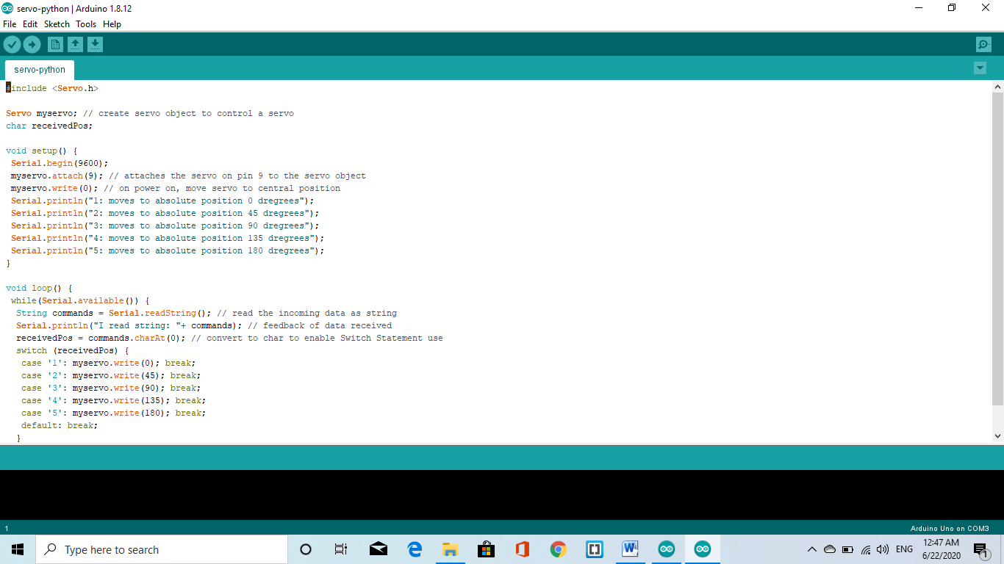Click the case '3' myservo.write(90) line
The height and width of the screenshot is (564, 1004).
pos(111,388)
